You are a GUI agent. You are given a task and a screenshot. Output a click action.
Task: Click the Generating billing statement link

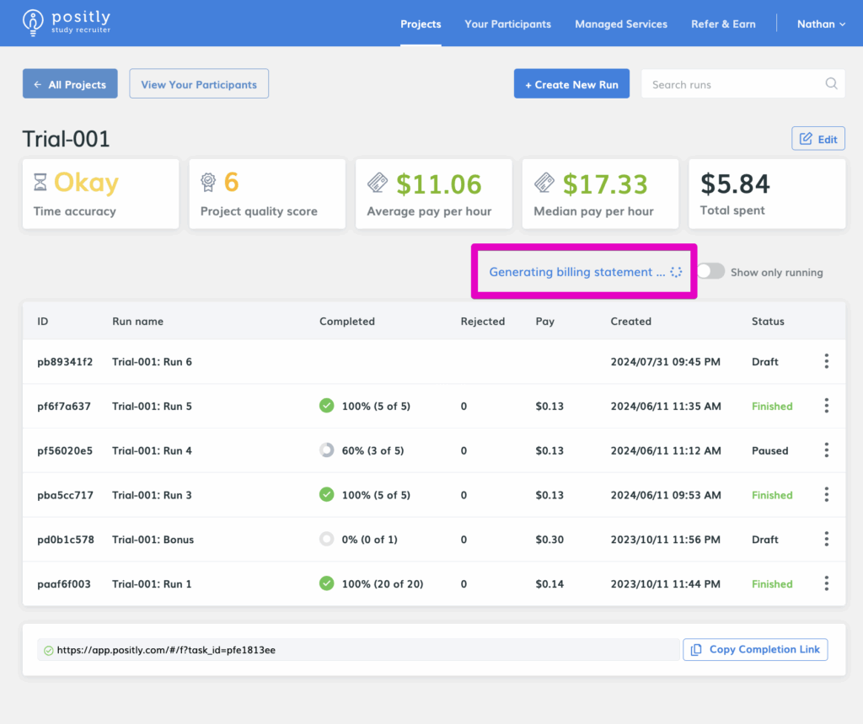point(571,272)
